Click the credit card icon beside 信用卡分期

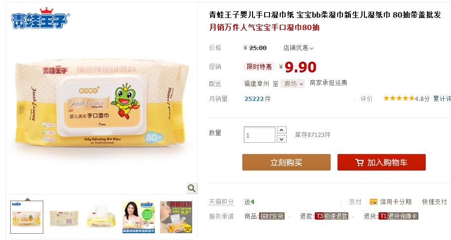tap(373, 202)
